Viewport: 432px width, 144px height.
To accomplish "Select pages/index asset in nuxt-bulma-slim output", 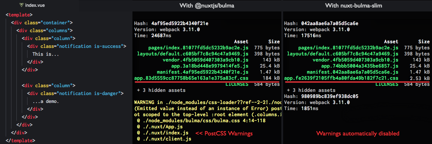I will (348, 48).
